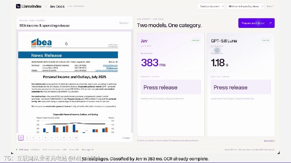Click Jev's Press release prediction box
The width and height of the screenshot is (291, 163).
click(171, 87)
